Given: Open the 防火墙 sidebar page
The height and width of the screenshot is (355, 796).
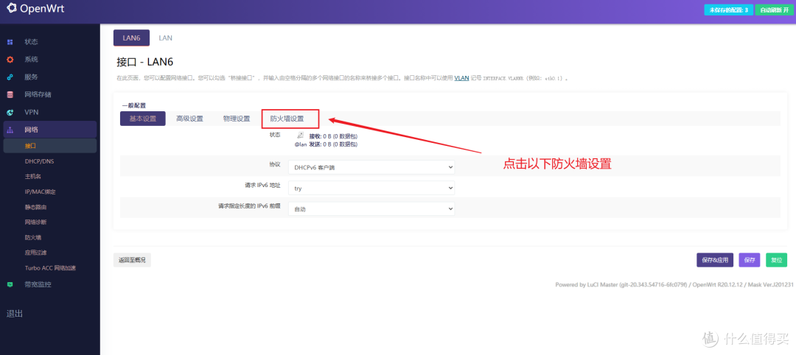Looking at the screenshot, I should (32, 237).
